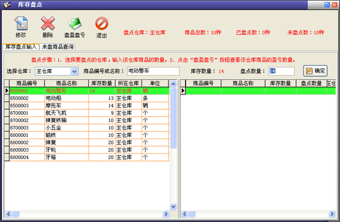Click the left table scroll down arrow
Image resolution: width=340 pixels, height=222 pixels.
[173, 207]
